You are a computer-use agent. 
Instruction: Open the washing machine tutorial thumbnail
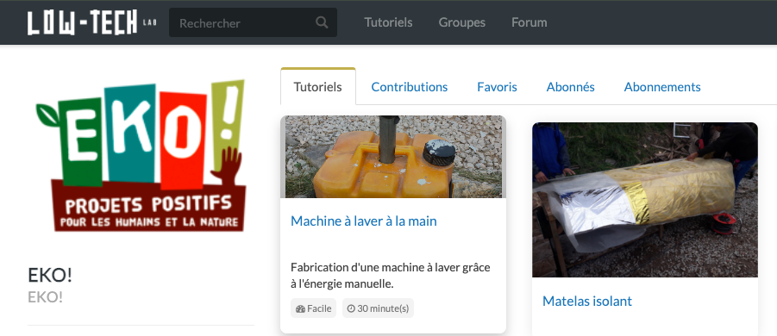tap(393, 157)
